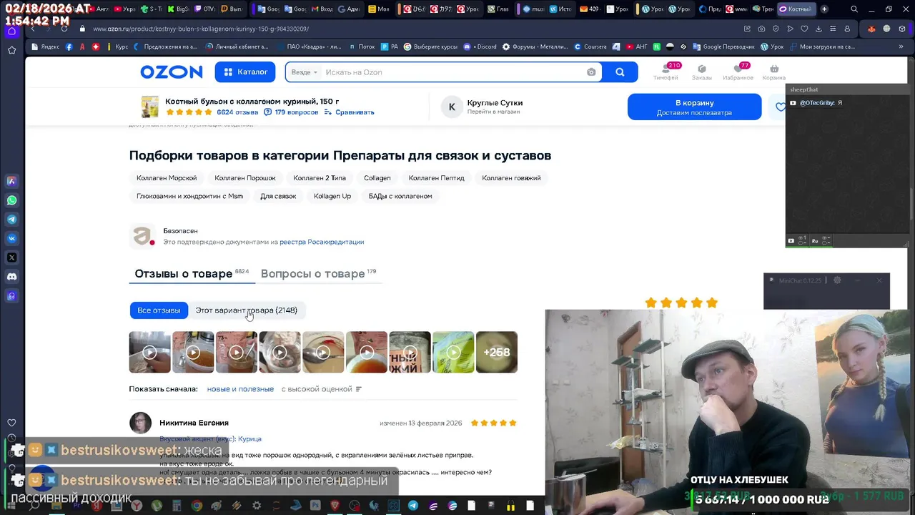Open Discord in the browser sidebar
Image resolution: width=915 pixels, height=515 pixels.
pos(11,277)
